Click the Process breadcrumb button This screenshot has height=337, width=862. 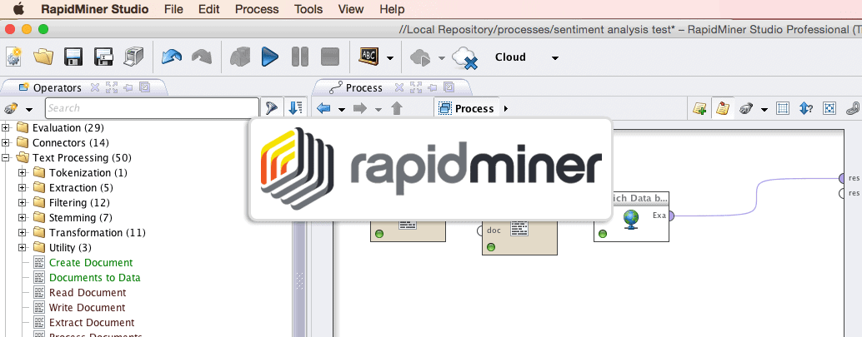click(466, 109)
